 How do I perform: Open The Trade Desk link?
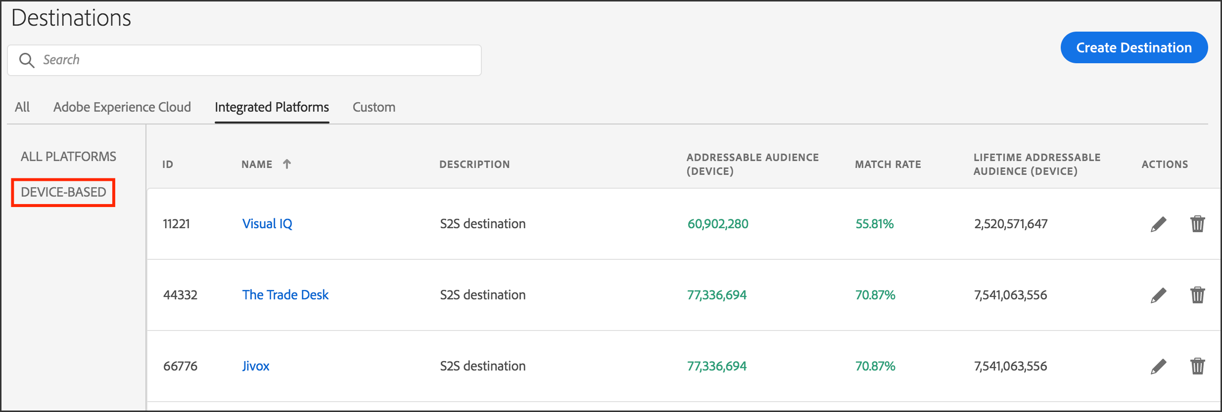pos(285,295)
